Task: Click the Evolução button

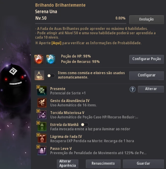Action: point(147,19)
